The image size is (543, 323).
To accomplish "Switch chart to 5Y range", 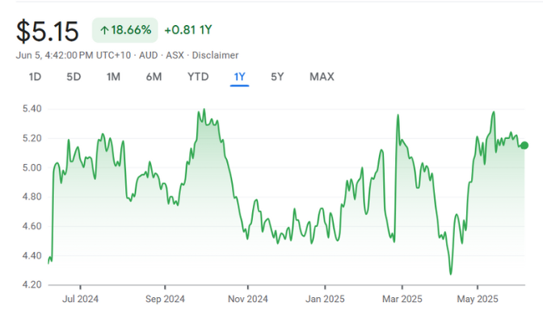I will pyautogui.click(x=277, y=77).
